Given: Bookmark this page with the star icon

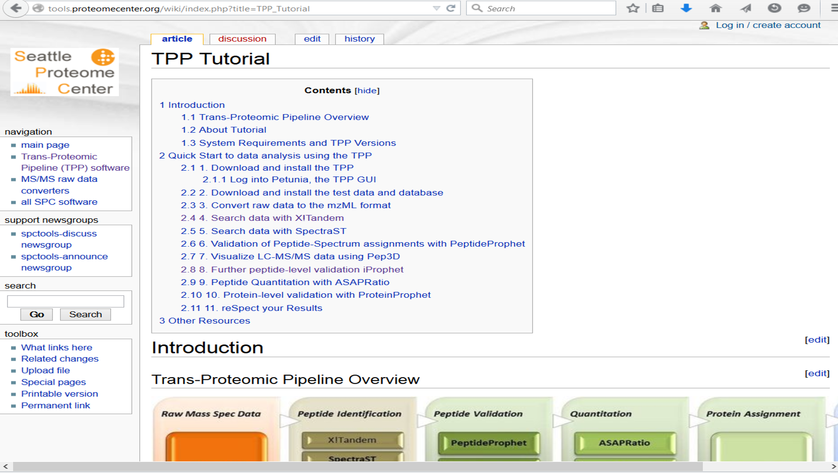Looking at the screenshot, I should click(x=633, y=8).
